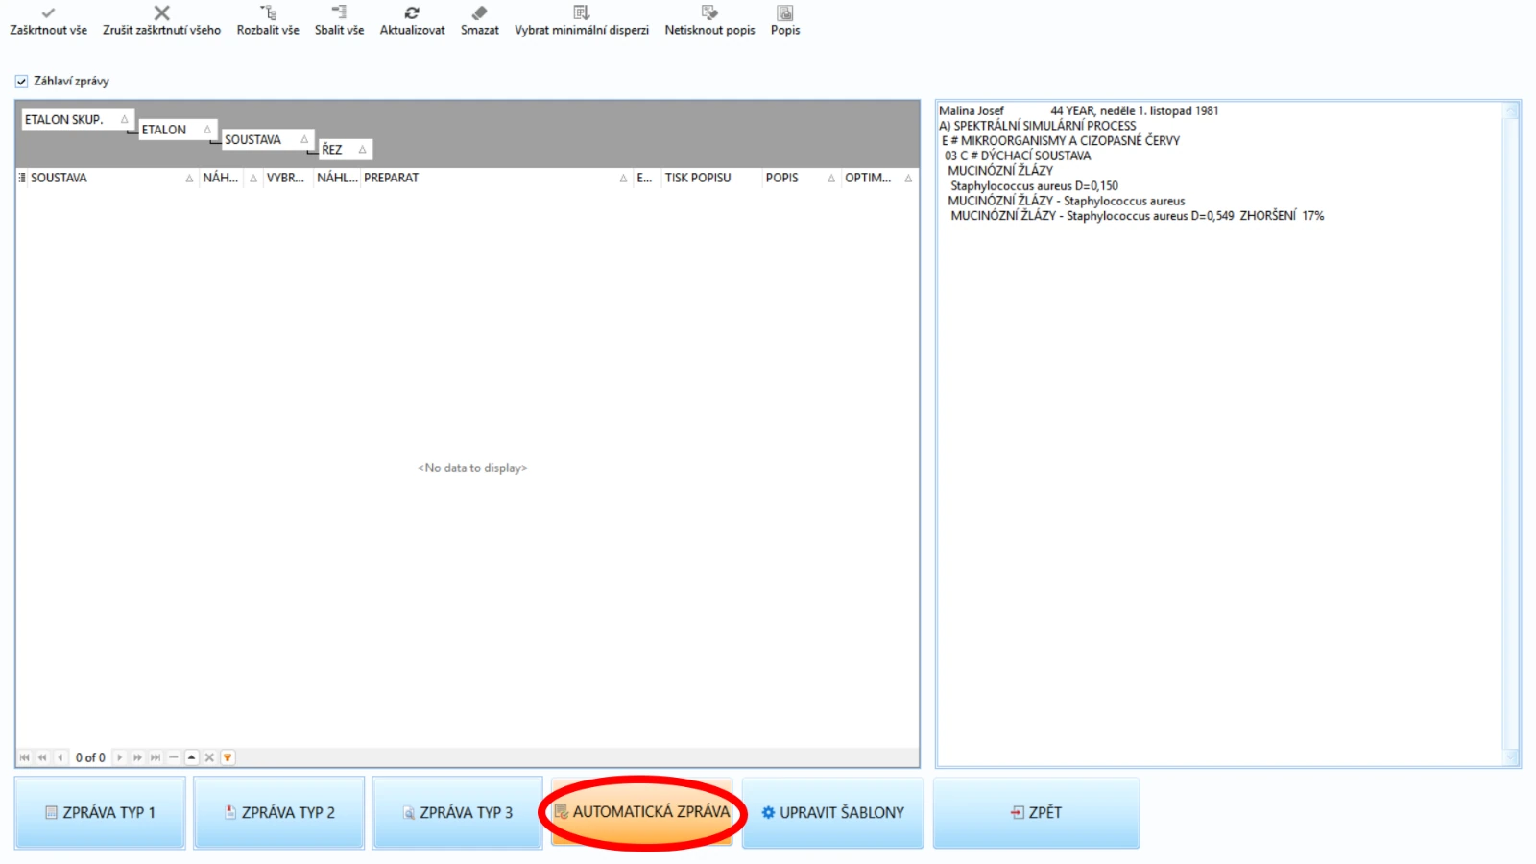Click Vybrat minimální disperzi toolbar icon

coord(581,12)
